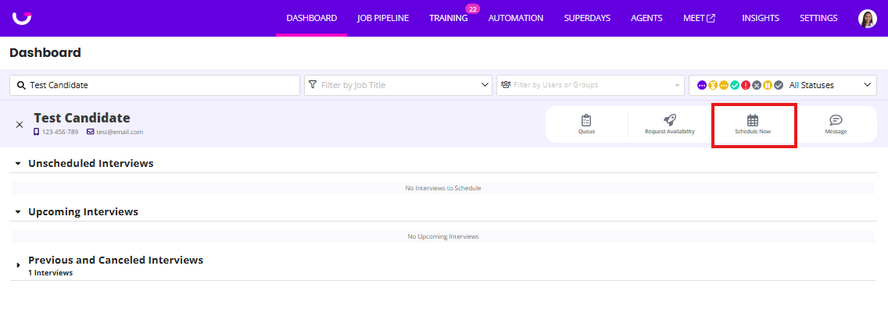Screen dimensions: 888x312
Task: Open the Training section
Action: click(449, 18)
